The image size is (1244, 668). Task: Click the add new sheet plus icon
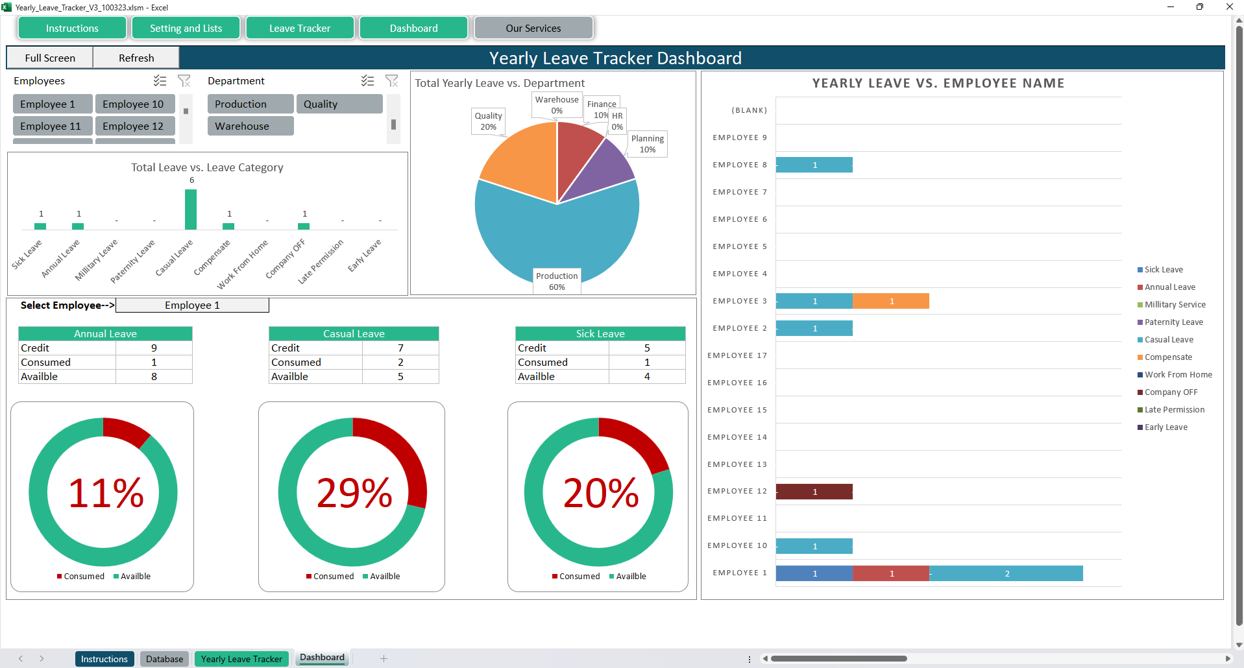pos(384,658)
